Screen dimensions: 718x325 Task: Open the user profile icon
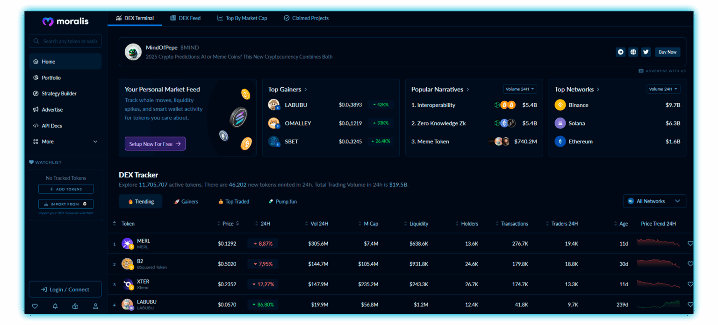95,306
